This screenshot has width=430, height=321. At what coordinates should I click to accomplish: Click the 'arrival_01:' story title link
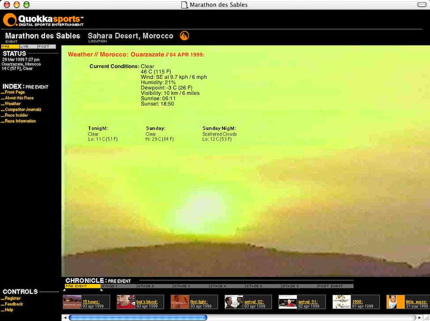coord(308,301)
